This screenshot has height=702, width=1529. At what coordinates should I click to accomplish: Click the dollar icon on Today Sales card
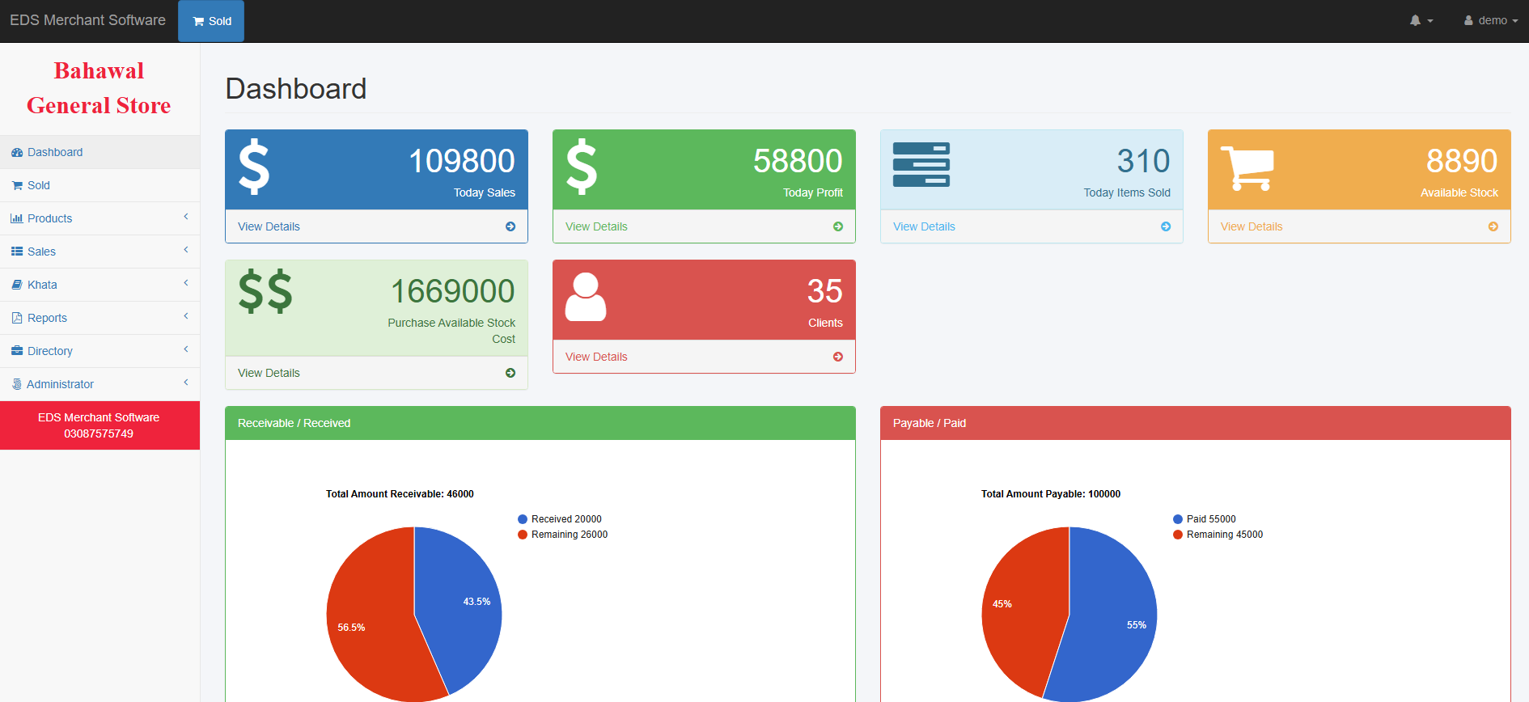click(x=254, y=167)
